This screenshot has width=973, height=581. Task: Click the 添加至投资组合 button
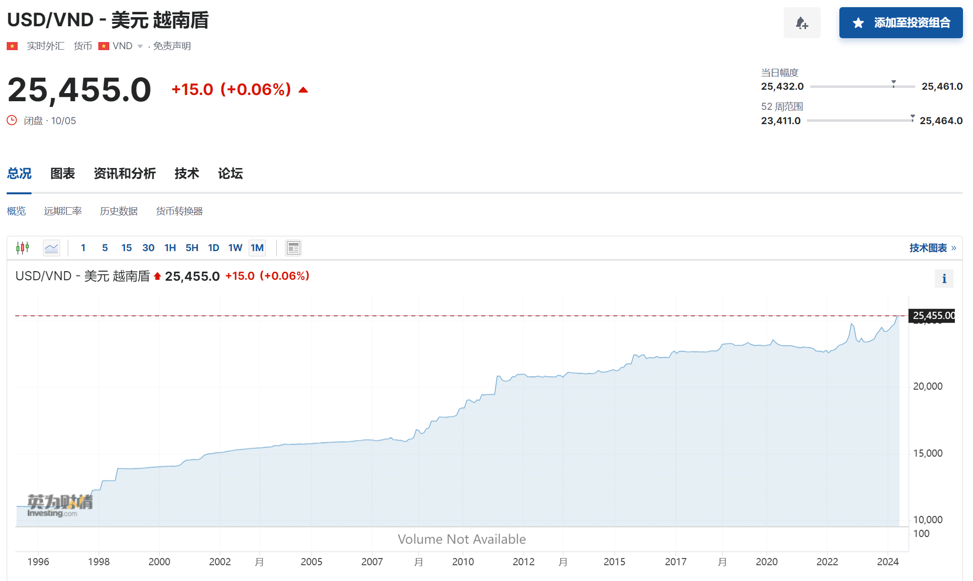click(x=900, y=23)
